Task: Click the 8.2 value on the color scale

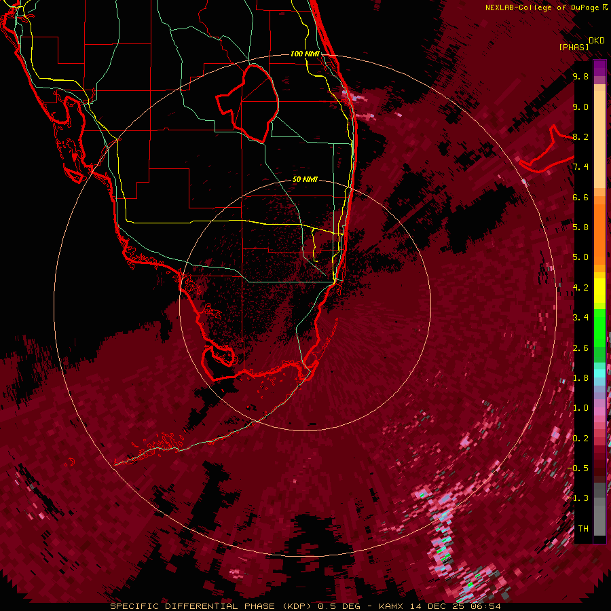Action: coord(580,136)
